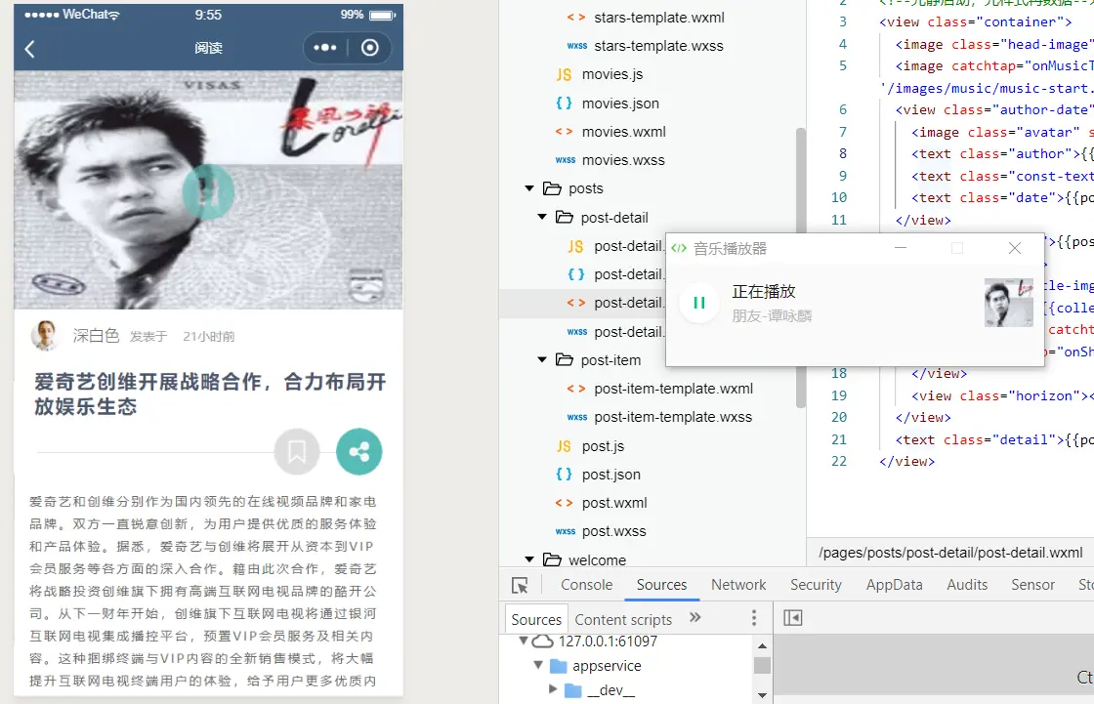Collapse the appservice folder
Viewport: 1094px width, 704px height.
click(x=538, y=665)
